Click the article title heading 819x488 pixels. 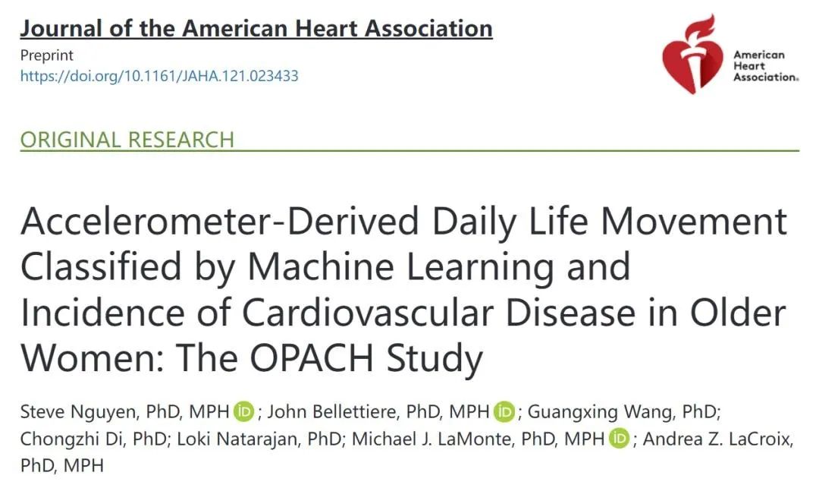tap(403, 288)
